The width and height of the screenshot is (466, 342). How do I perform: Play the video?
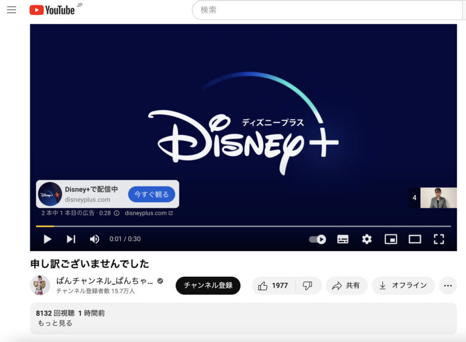click(47, 239)
